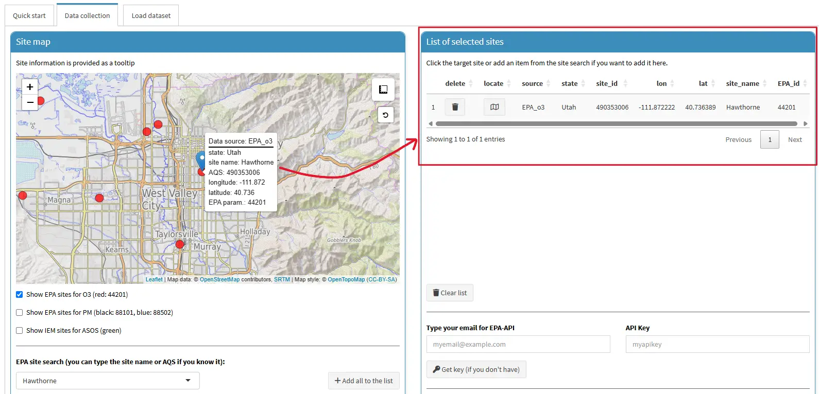Uncheck Show EPA sites for O3

(20, 295)
